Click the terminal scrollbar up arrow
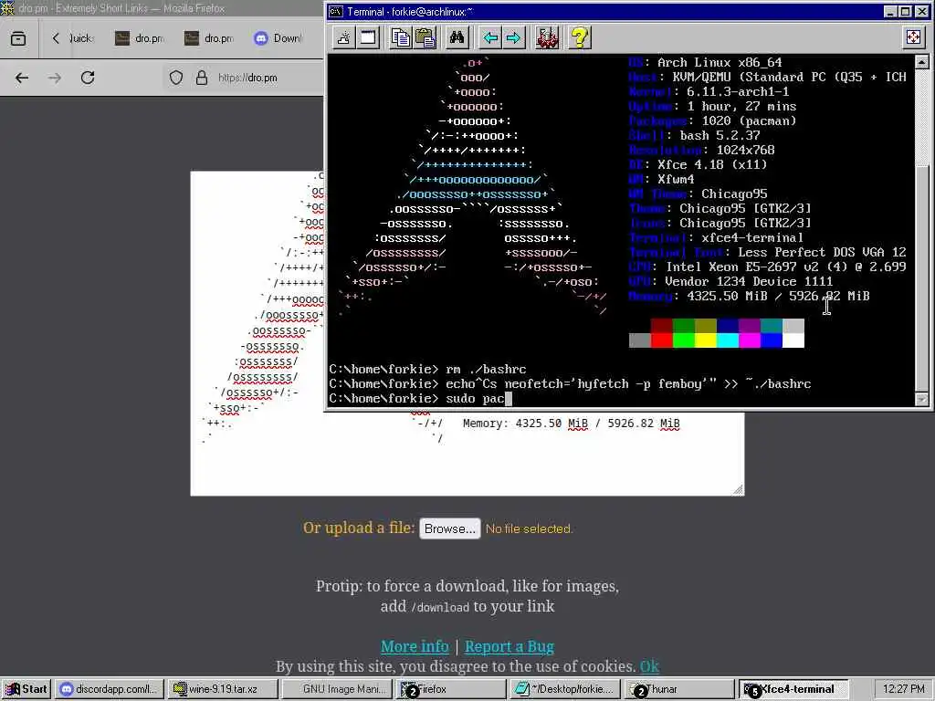This screenshot has height=701, width=935. [922, 61]
